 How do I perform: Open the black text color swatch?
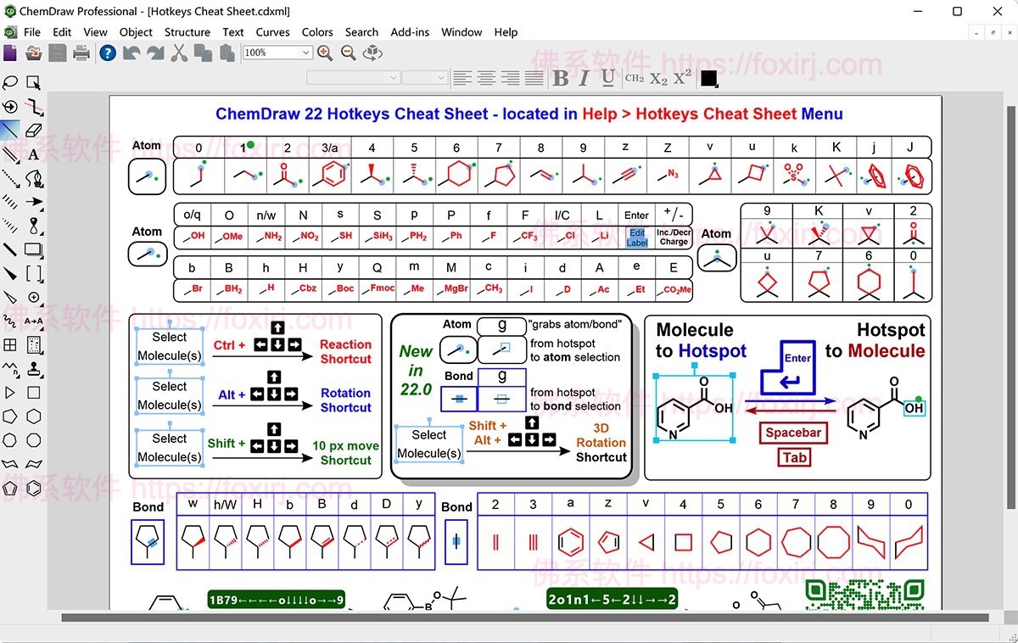tap(709, 78)
